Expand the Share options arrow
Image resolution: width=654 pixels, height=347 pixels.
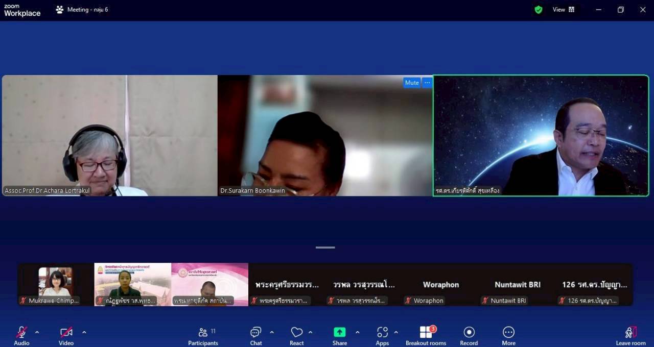tap(357, 332)
